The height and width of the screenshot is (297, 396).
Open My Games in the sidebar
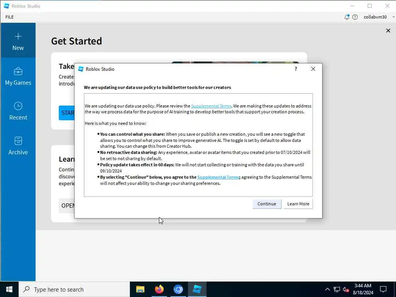pos(18,76)
